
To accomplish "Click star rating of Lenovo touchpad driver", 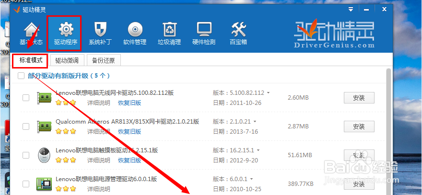I will point(66,161).
